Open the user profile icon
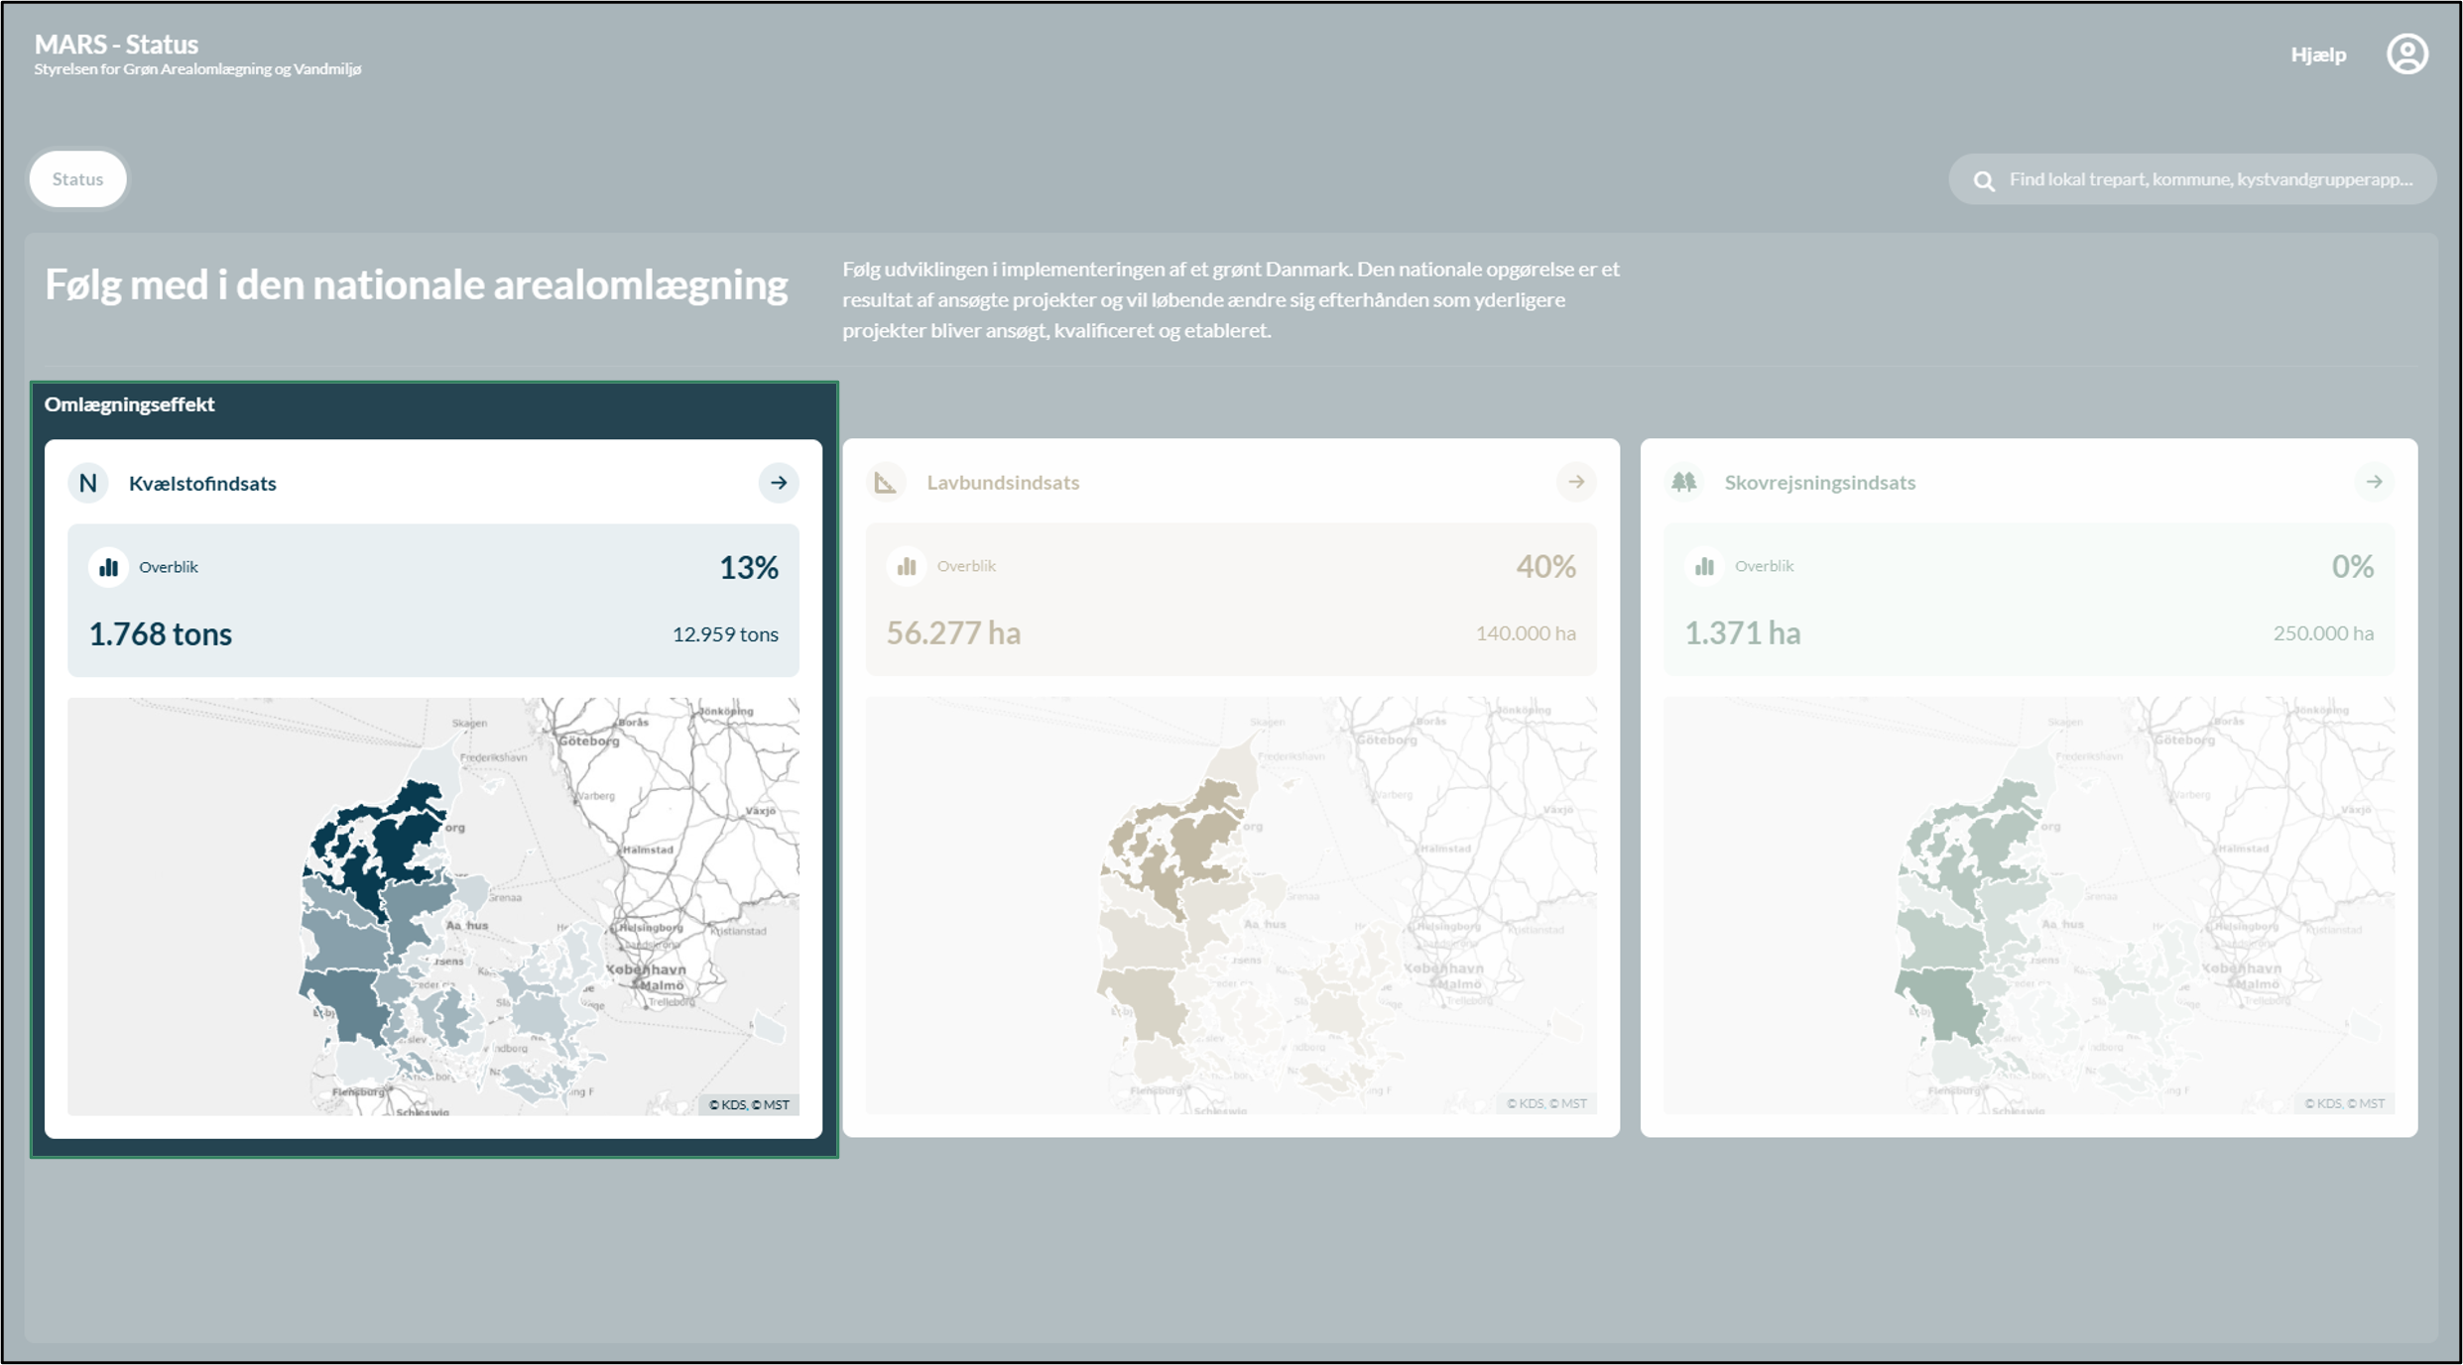2463x1365 pixels. click(x=2406, y=54)
